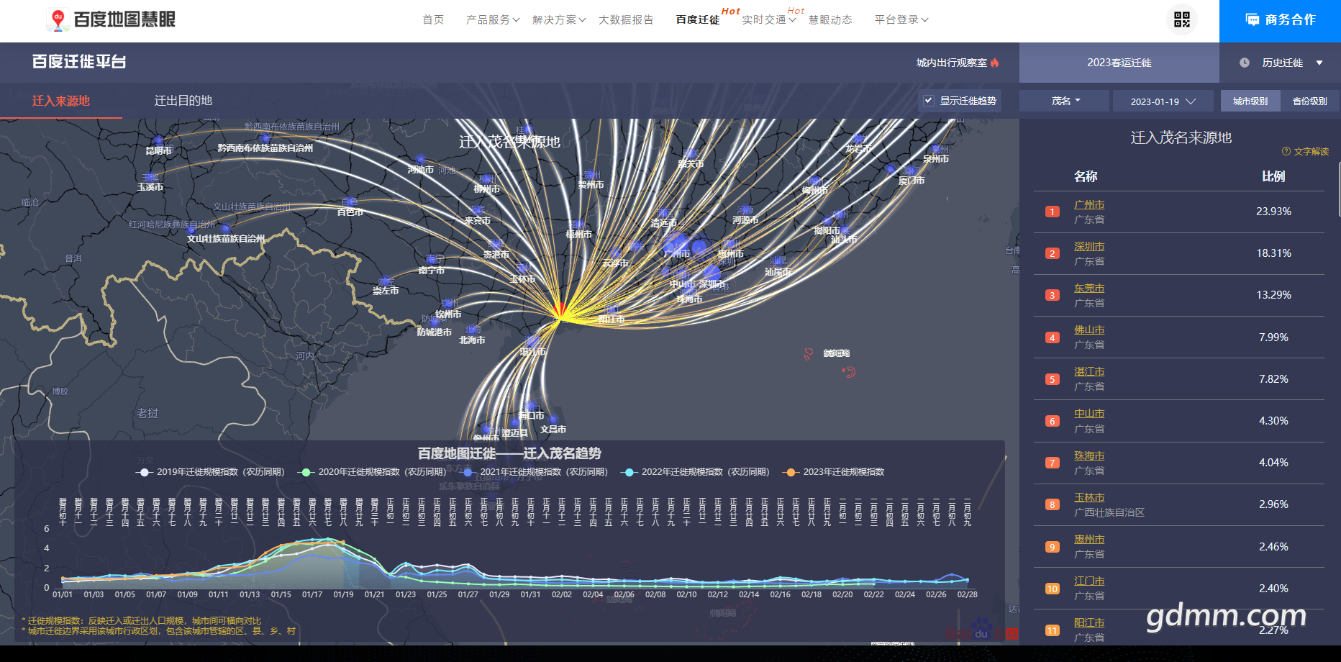1341x662 pixels.
Task: Click the 百度迁徙平台 title
Action: 79,62
